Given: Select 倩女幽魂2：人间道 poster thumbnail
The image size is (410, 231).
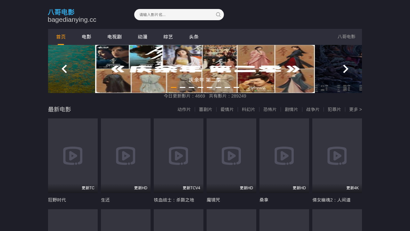Looking at the screenshot, I should click(337, 155).
